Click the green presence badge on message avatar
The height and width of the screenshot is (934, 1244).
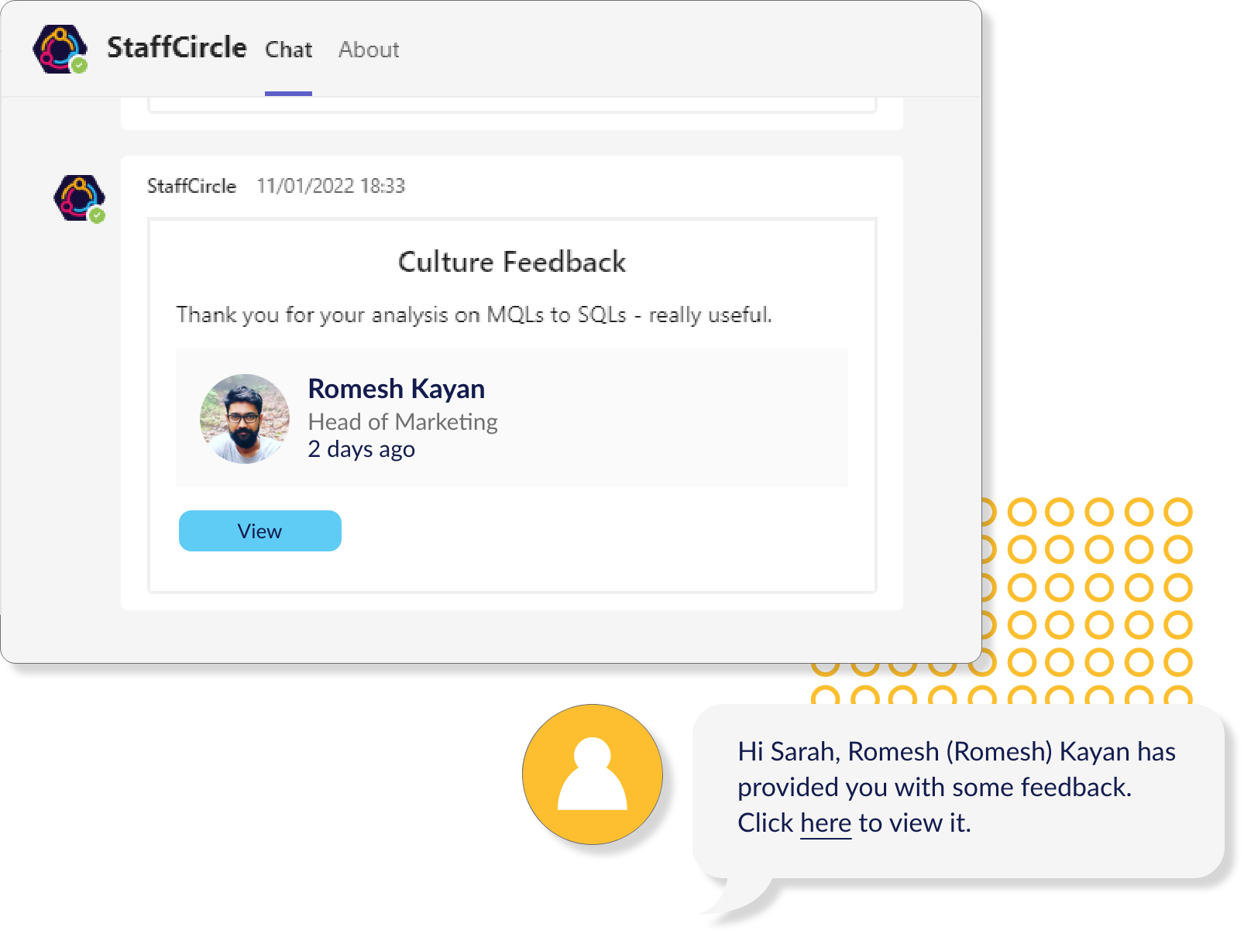tap(97, 216)
